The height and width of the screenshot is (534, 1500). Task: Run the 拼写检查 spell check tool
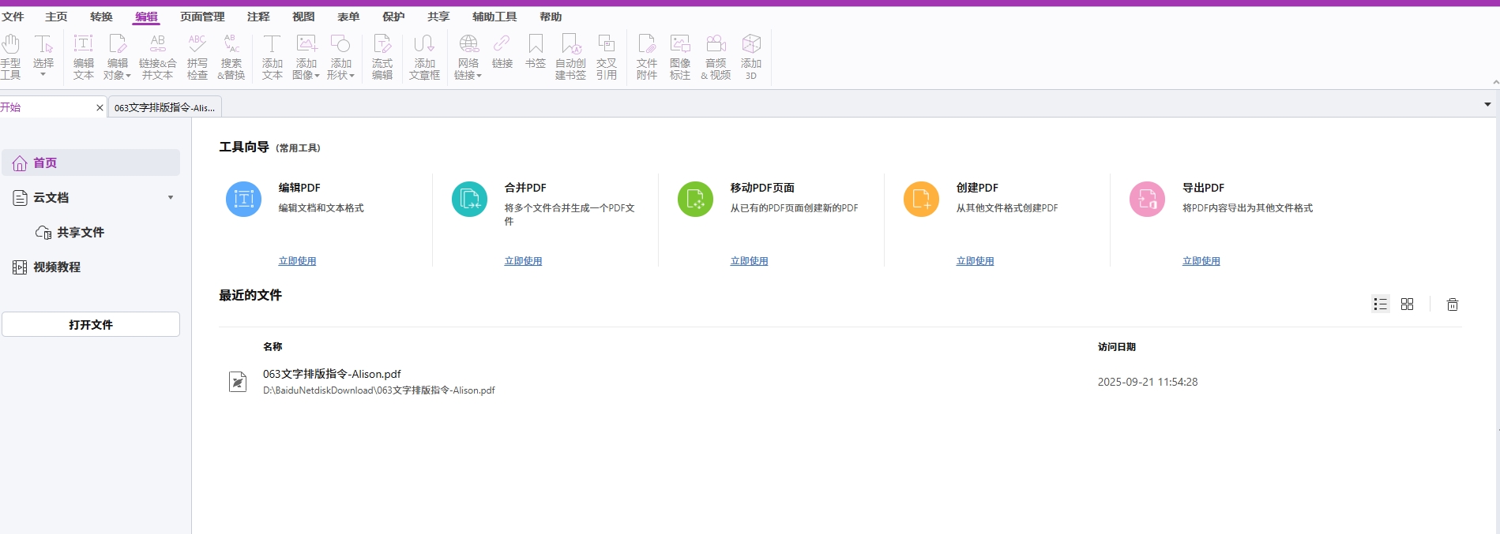coord(197,57)
